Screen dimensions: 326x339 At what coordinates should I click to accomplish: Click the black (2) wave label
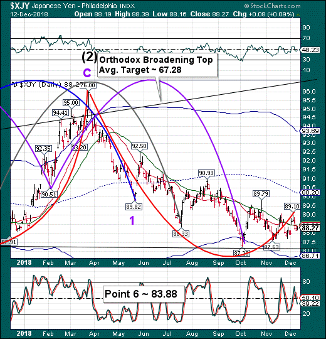[90, 57]
